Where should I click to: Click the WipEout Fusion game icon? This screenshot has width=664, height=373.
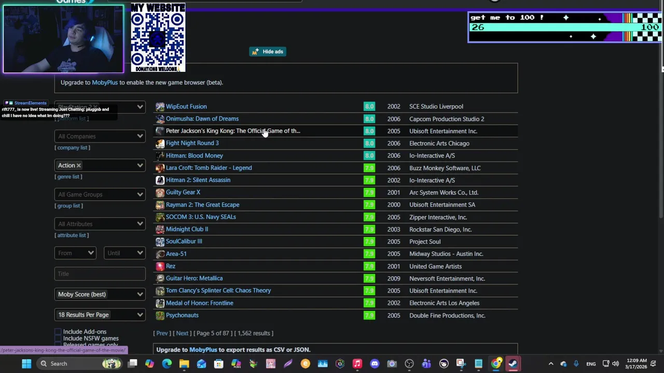(x=160, y=107)
